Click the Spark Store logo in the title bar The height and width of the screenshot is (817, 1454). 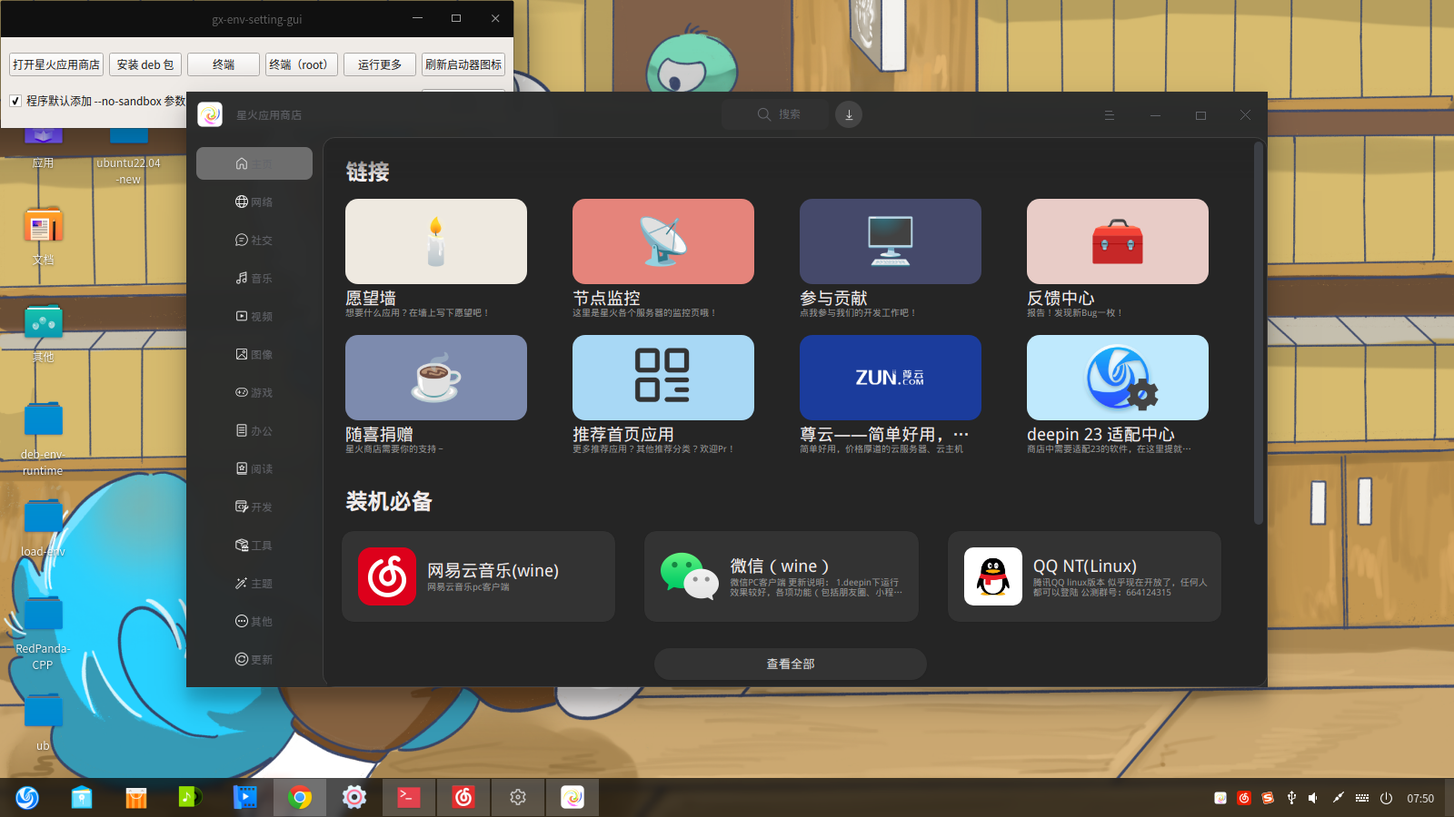pos(210,114)
